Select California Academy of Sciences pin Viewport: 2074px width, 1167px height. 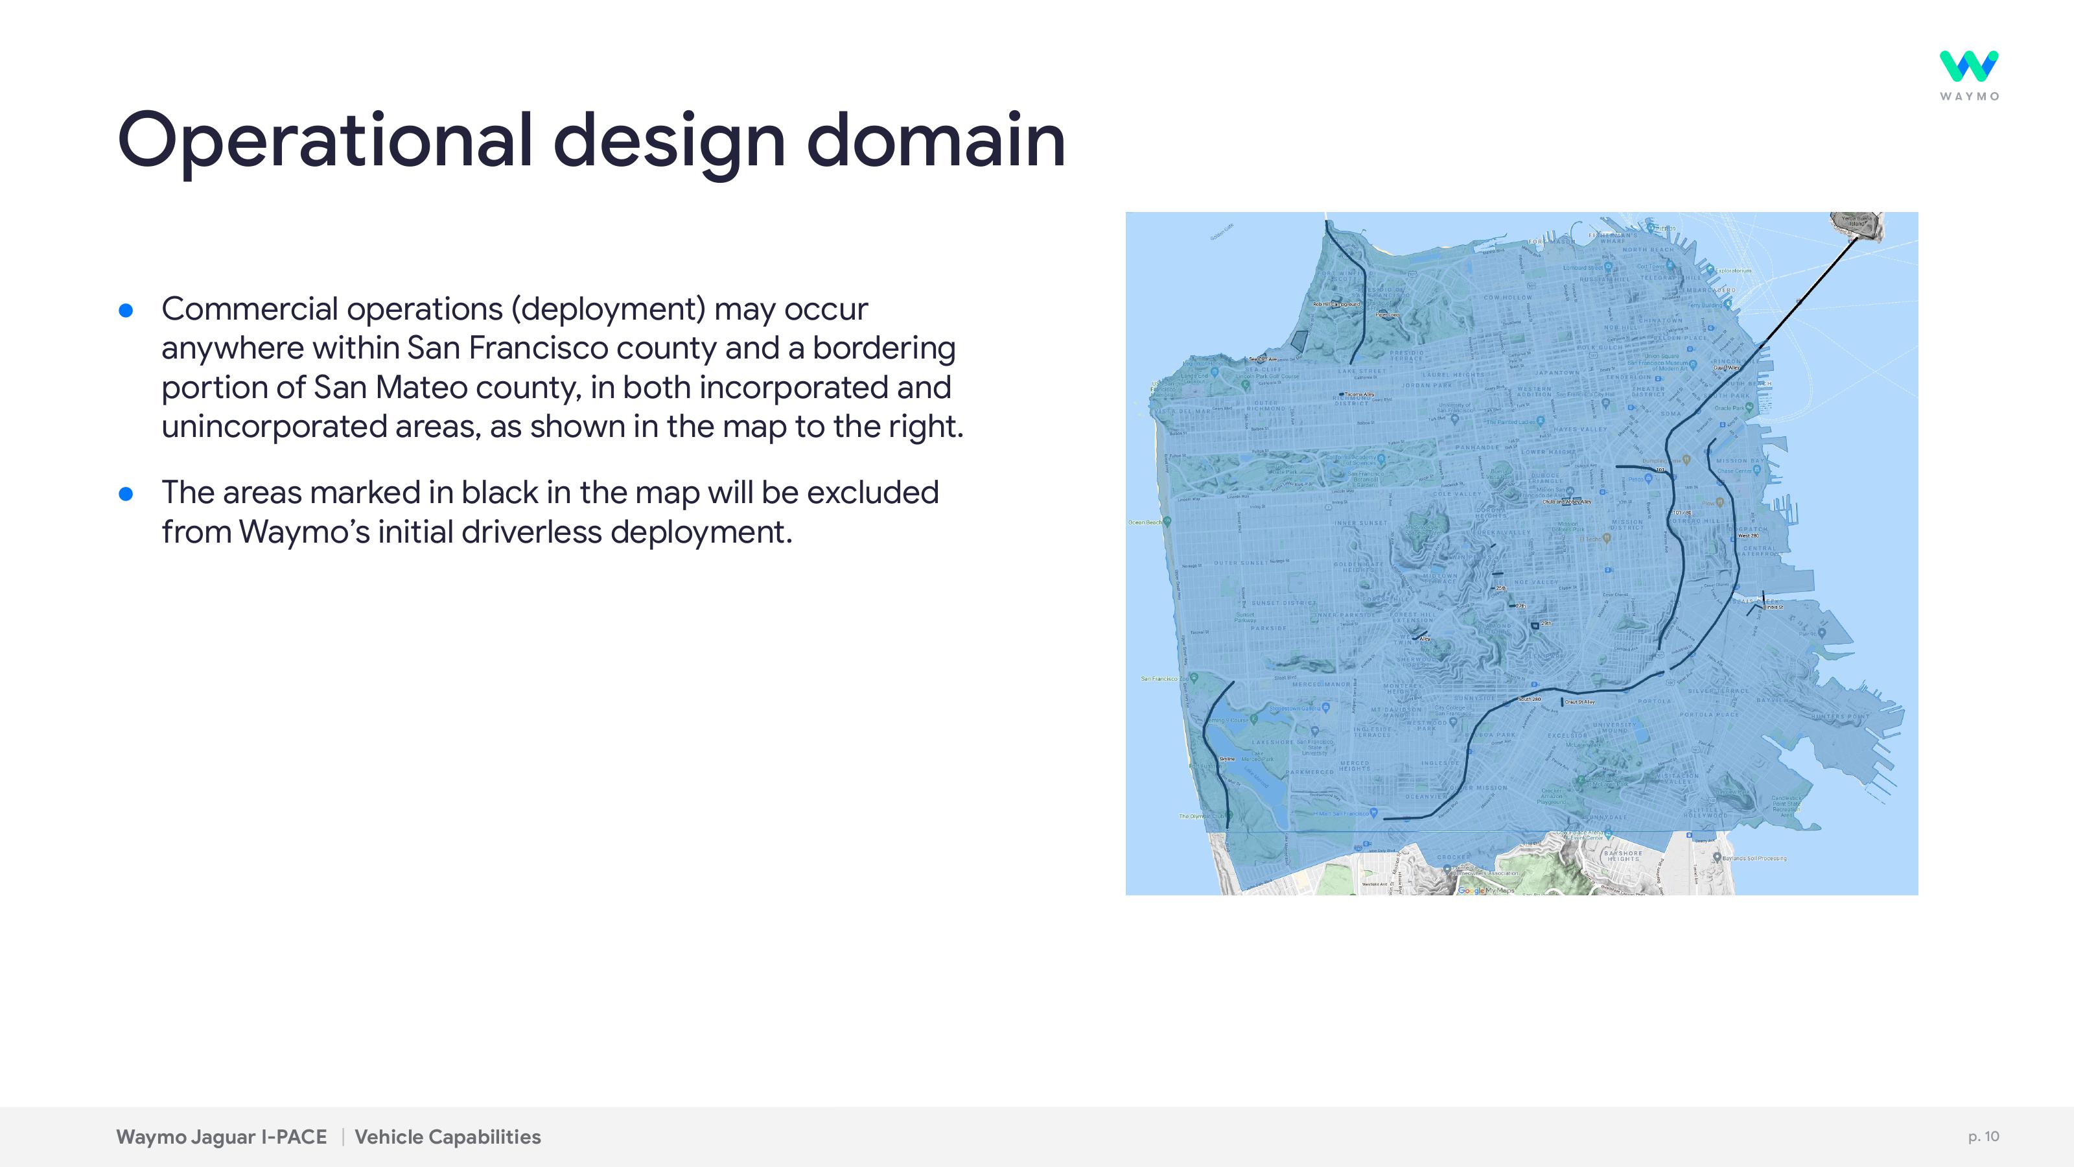tap(1382, 459)
